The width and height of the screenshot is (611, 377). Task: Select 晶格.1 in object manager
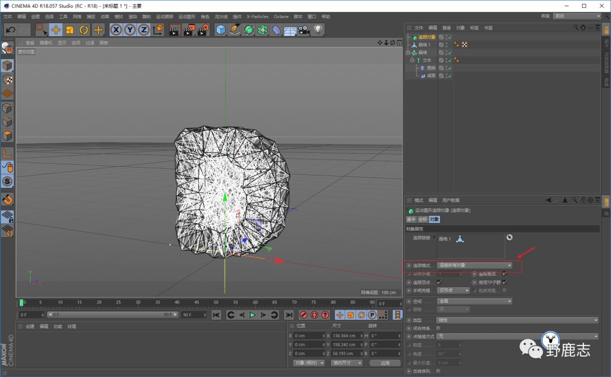tap(424, 45)
